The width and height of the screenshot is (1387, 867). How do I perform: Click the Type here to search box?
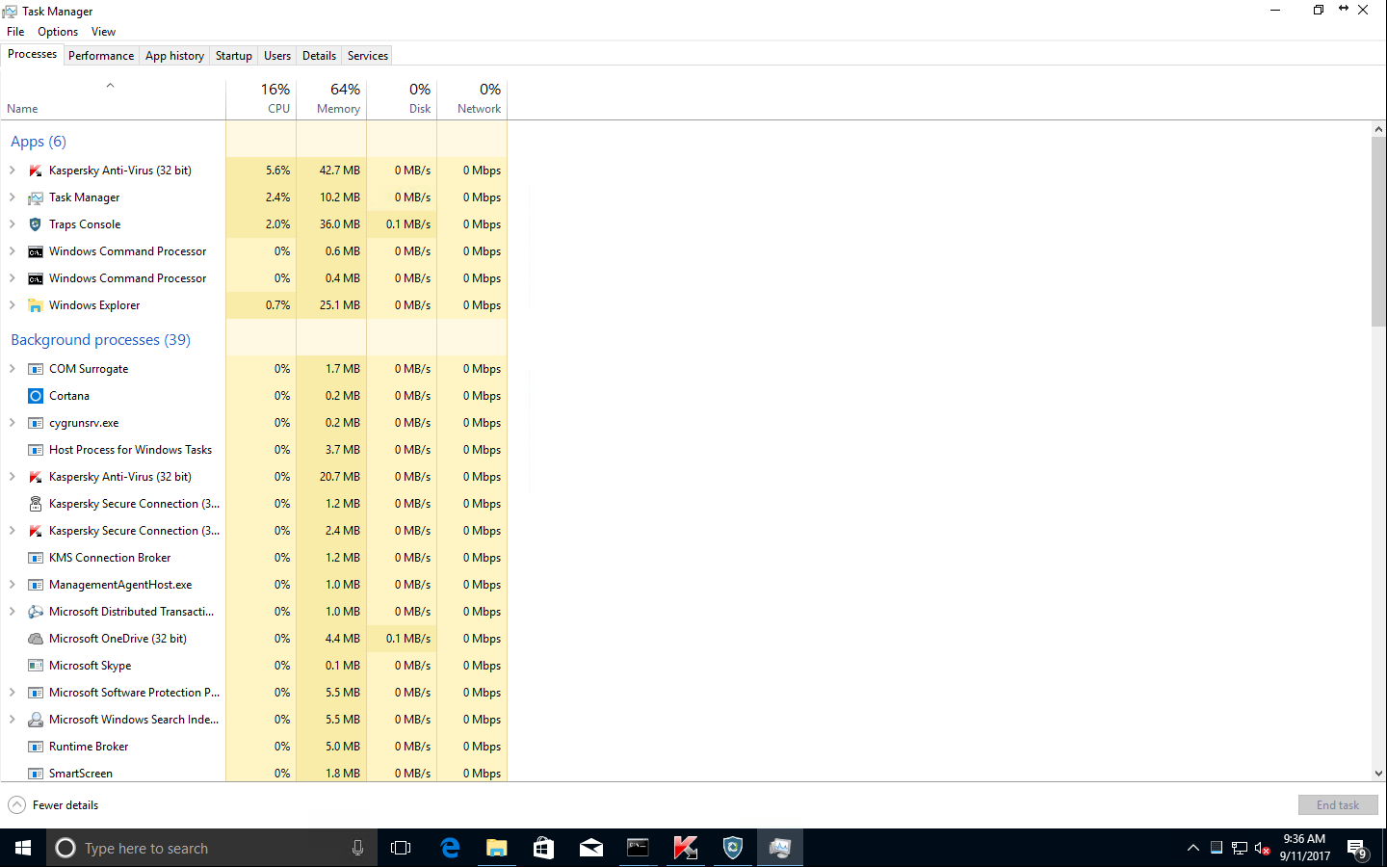(x=212, y=848)
